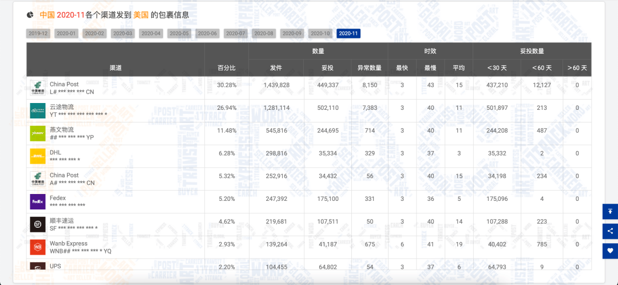The width and height of the screenshot is (618, 285).
Task: Switch to the 2020-01 month tab
Action: pyautogui.click(x=66, y=34)
